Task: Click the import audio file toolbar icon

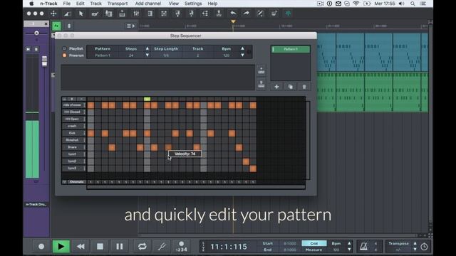Action: pos(108,14)
